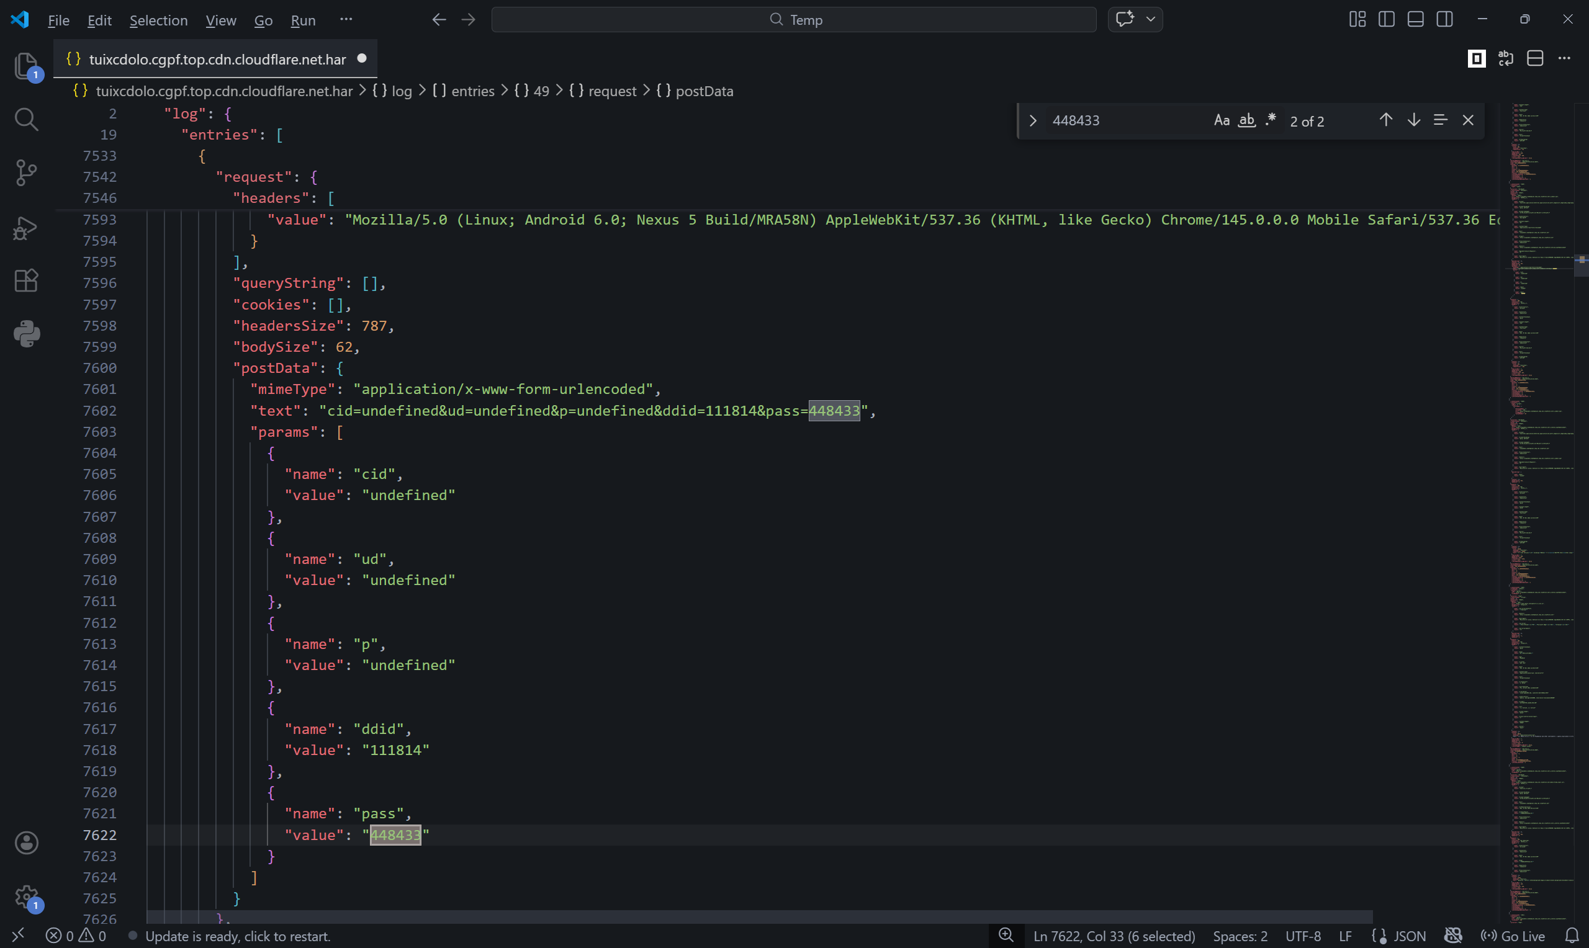This screenshot has height=948, width=1589.
Task: Open the Search view in activity bar
Action: [x=26, y=120]
